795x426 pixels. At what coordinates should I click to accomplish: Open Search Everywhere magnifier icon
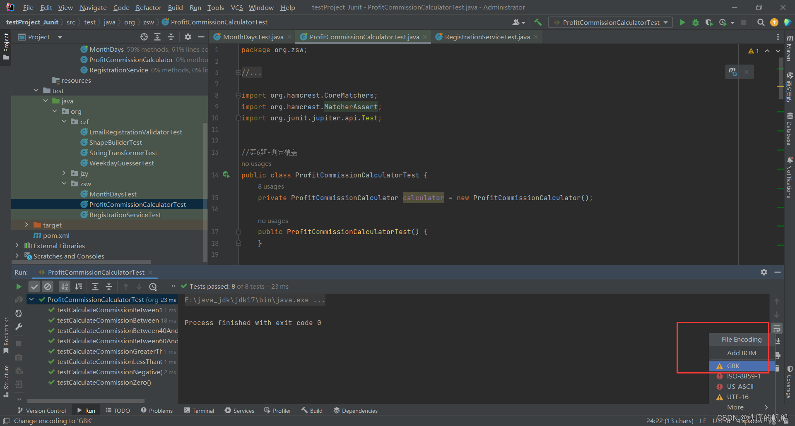coord(761,22)
